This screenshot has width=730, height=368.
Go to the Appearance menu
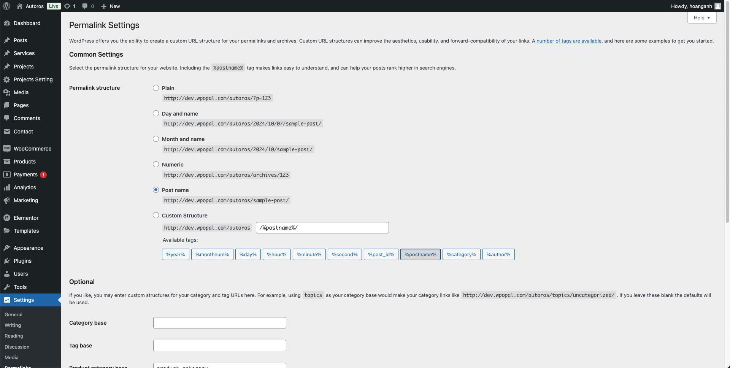(28, 248)
